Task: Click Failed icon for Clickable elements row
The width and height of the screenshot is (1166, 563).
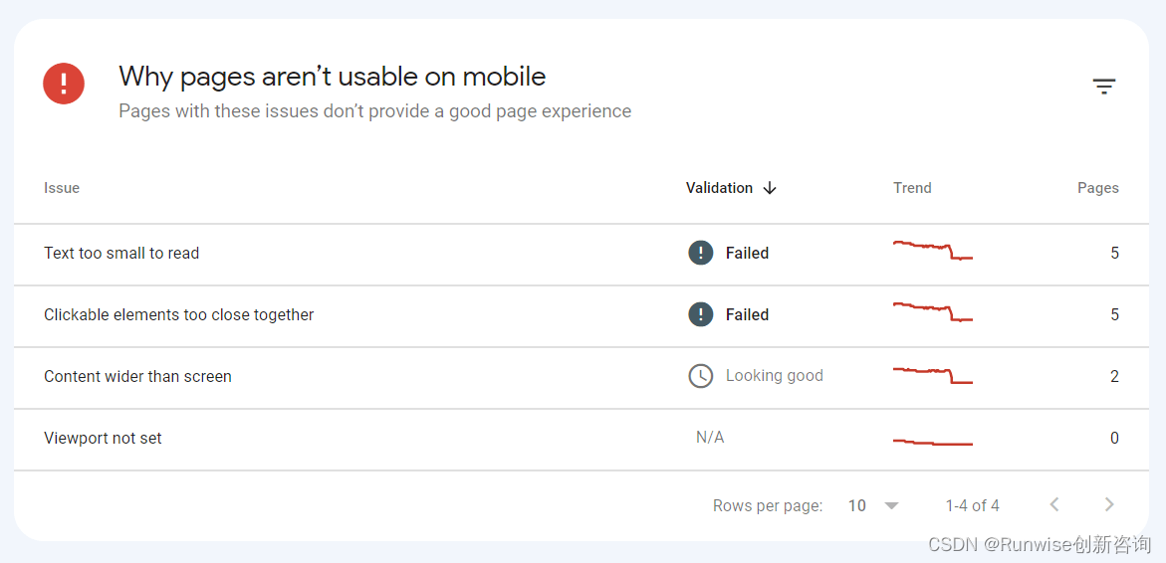Action: tap(701, 314)
